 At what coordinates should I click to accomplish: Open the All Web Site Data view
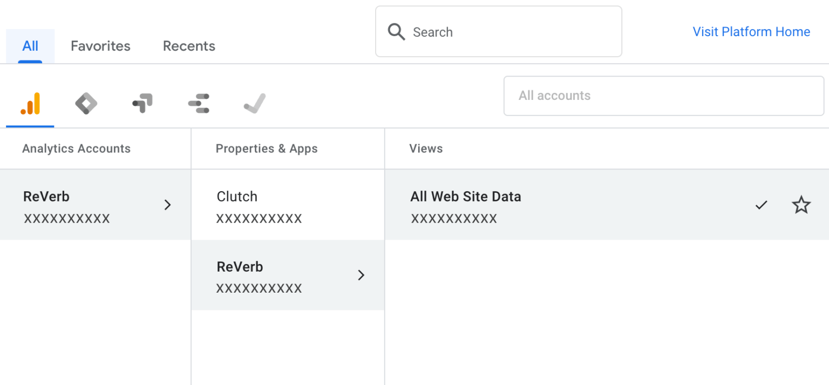pos(465,205)
